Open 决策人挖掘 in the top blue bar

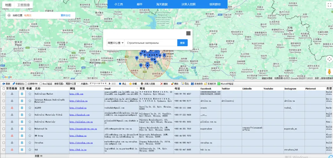point(188,4)
